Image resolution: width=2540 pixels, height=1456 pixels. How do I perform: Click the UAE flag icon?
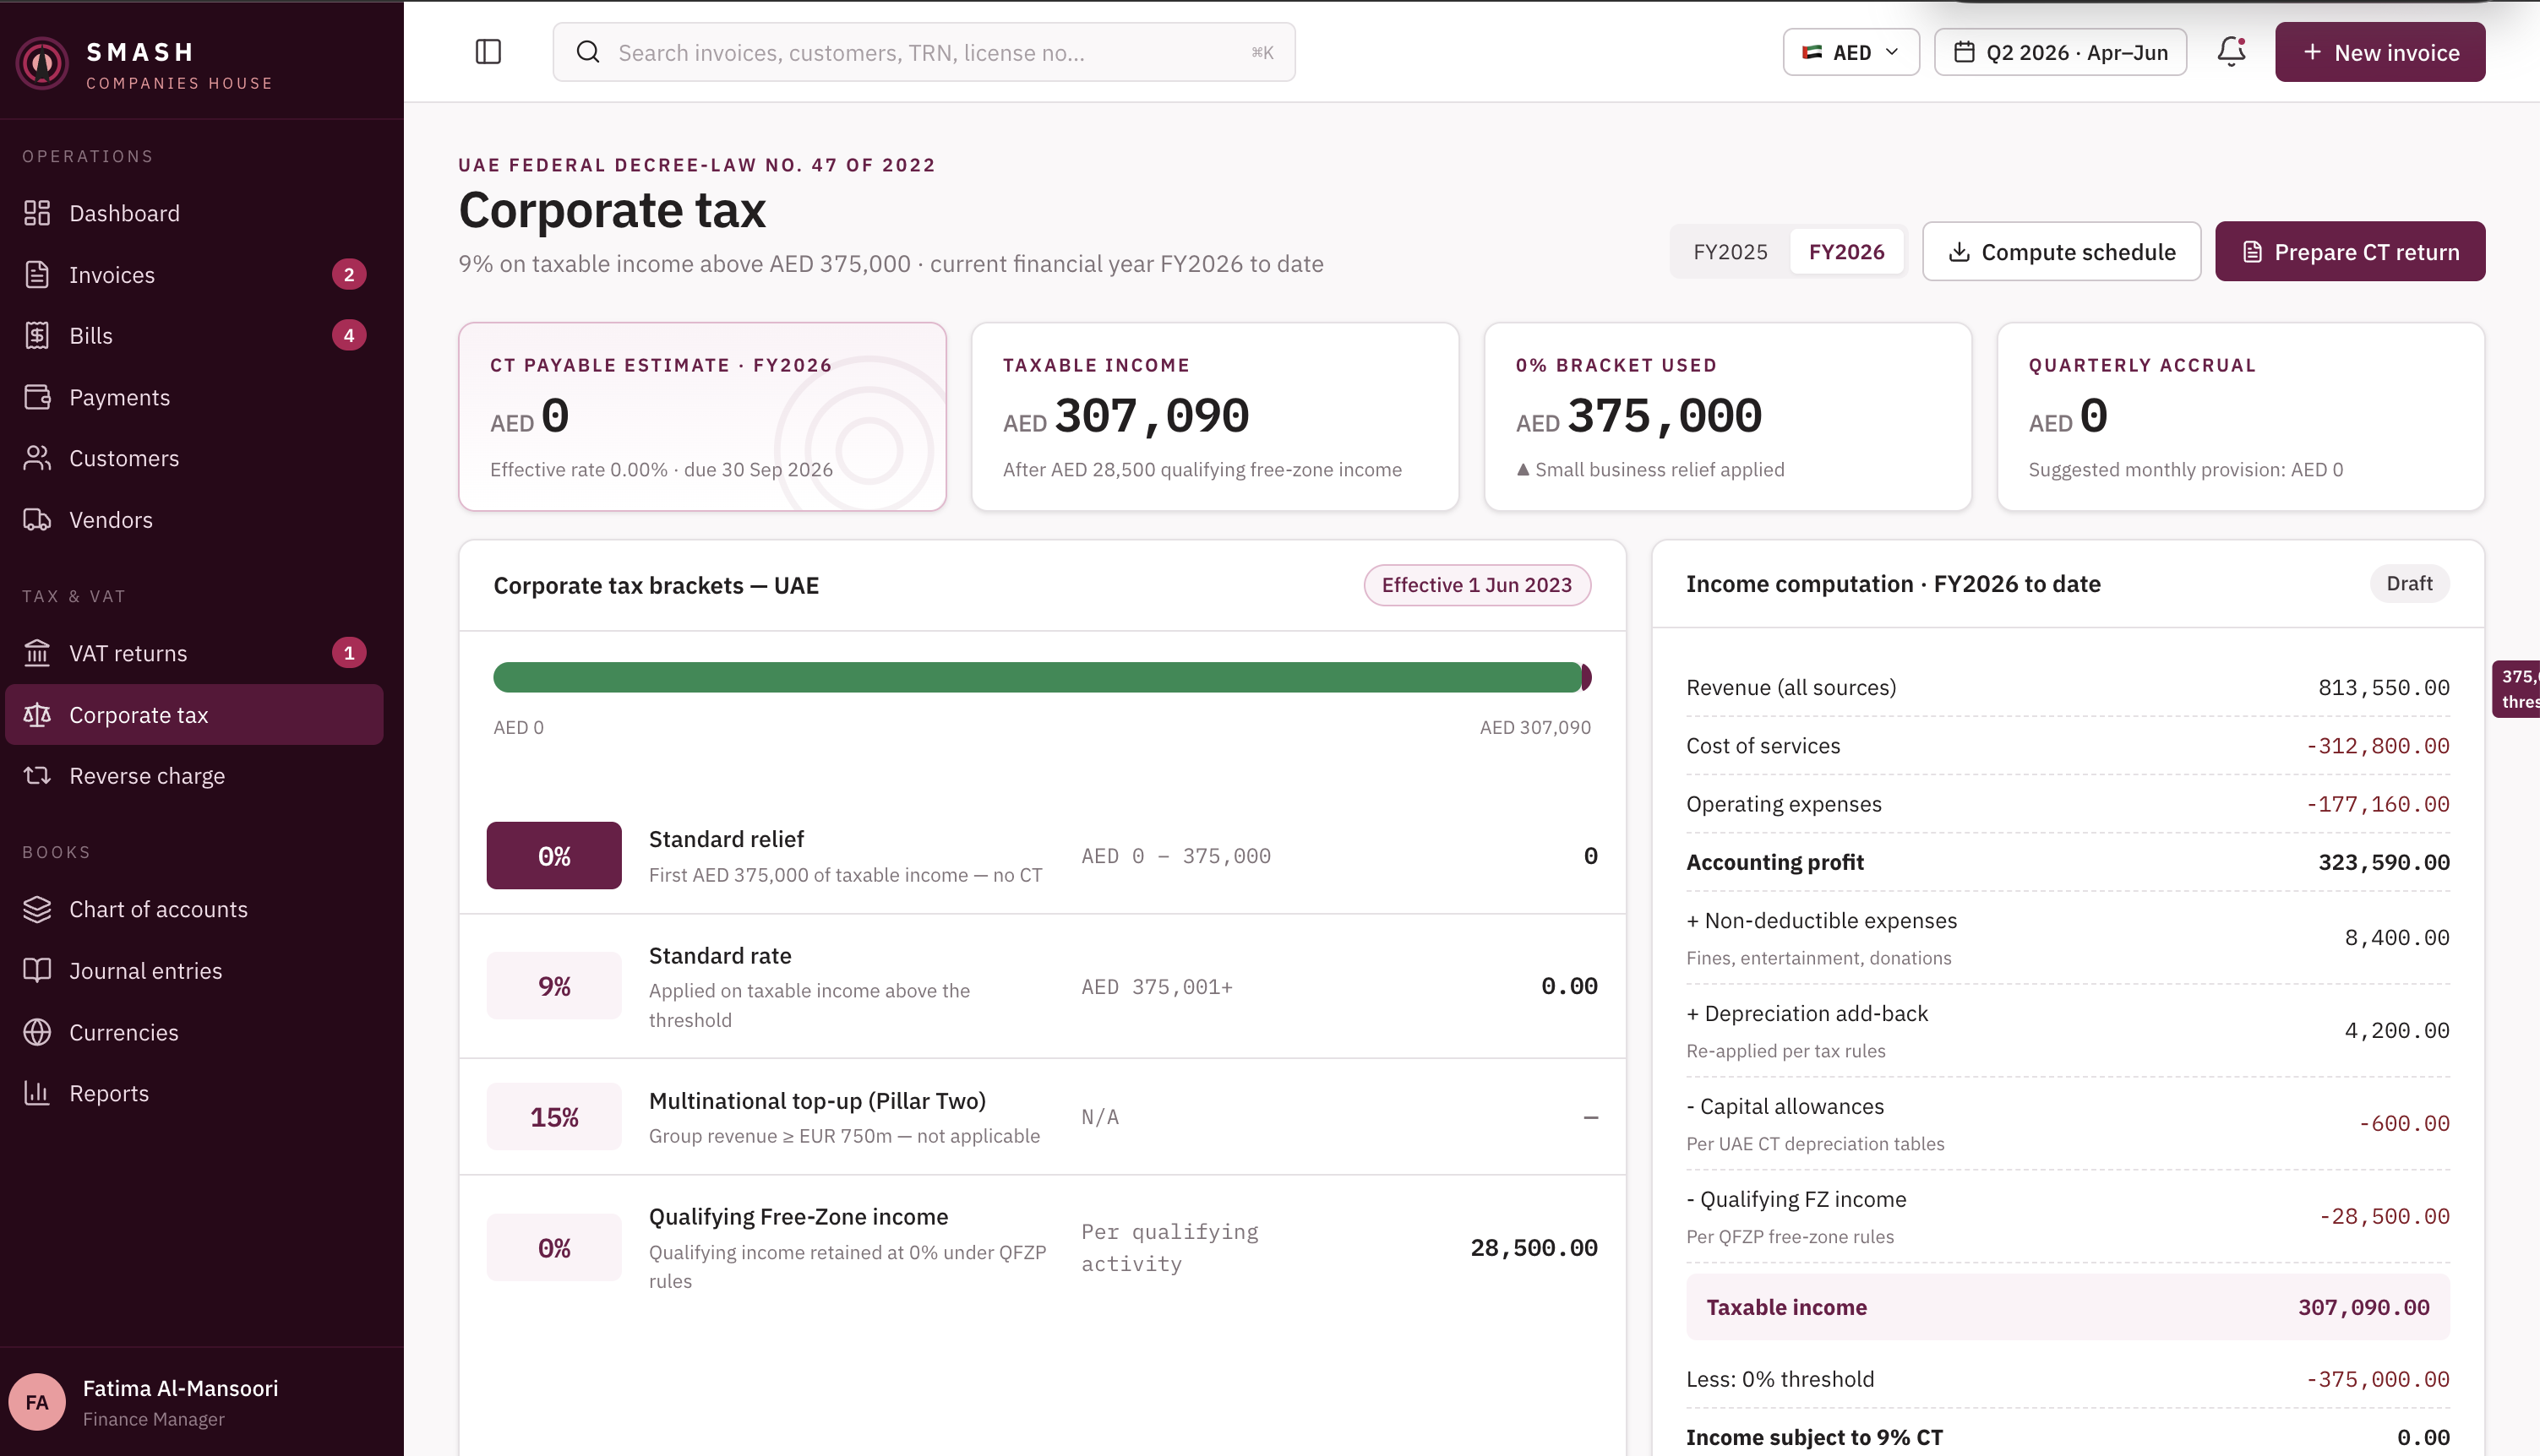[1812, 52]
